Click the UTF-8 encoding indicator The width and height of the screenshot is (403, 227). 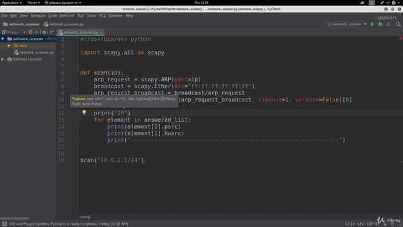tap(373, 224)
